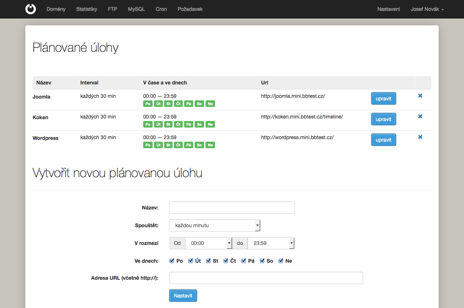Image resolution: width=464 pixels, height=308 pixels.
Task: Click the Url column header
Action: click(265, 83)
